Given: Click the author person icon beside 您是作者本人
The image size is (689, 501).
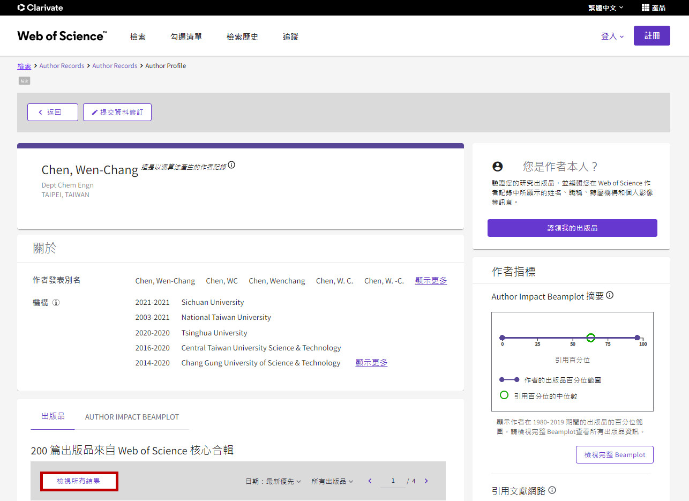Looking at the screenshot, I should pos(498,167).
